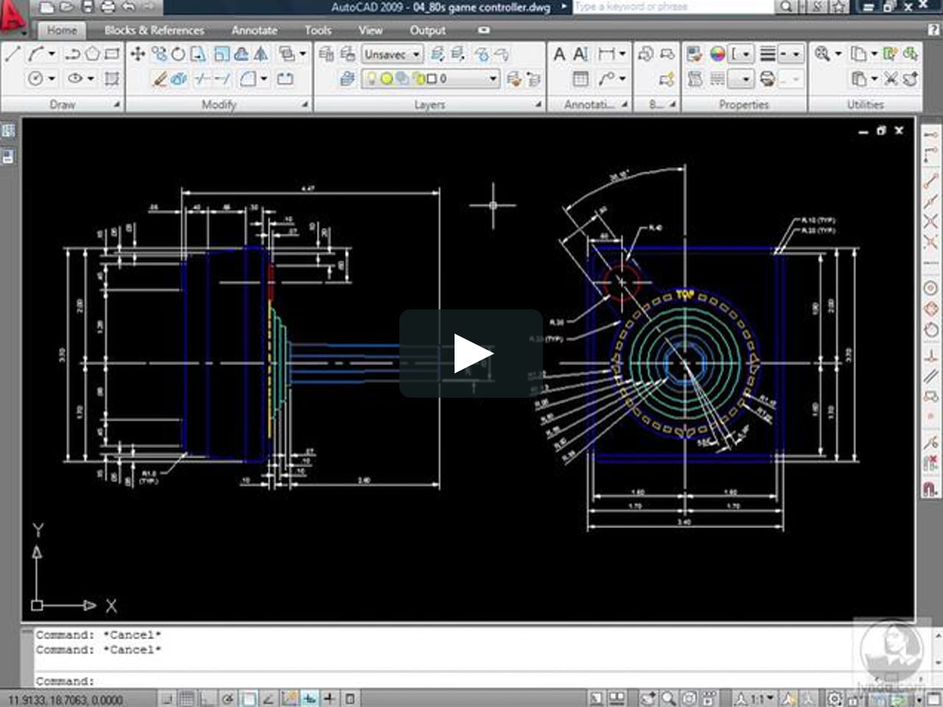The height and width of the screenshot is (707, 943).
Task: Toggle Polar tracking in status bar
Action: 228,698
